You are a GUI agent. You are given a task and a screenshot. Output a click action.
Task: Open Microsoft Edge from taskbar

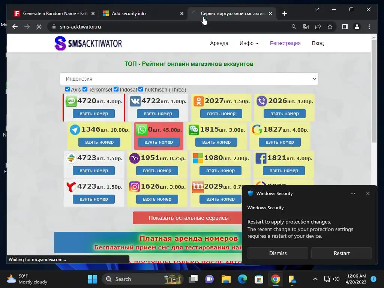[x=243, y=279]
